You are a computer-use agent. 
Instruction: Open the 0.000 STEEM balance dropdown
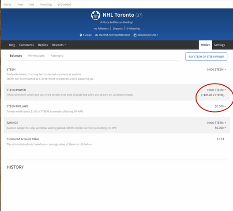[216, 69]
